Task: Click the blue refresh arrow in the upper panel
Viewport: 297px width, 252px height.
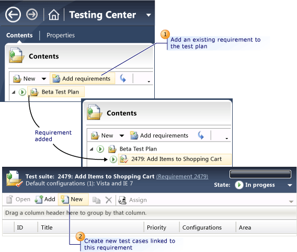Action: (123, 78)
